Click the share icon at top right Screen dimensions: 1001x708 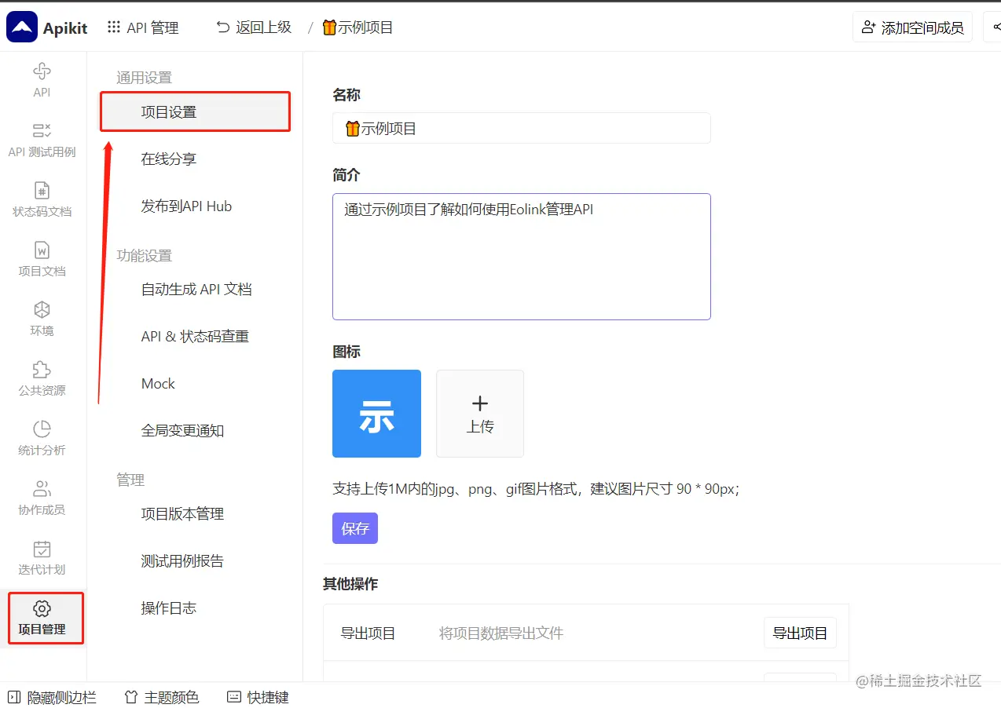[995, 27]
